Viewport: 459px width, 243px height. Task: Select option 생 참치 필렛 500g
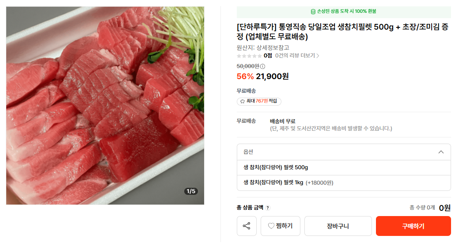(344, 167)
